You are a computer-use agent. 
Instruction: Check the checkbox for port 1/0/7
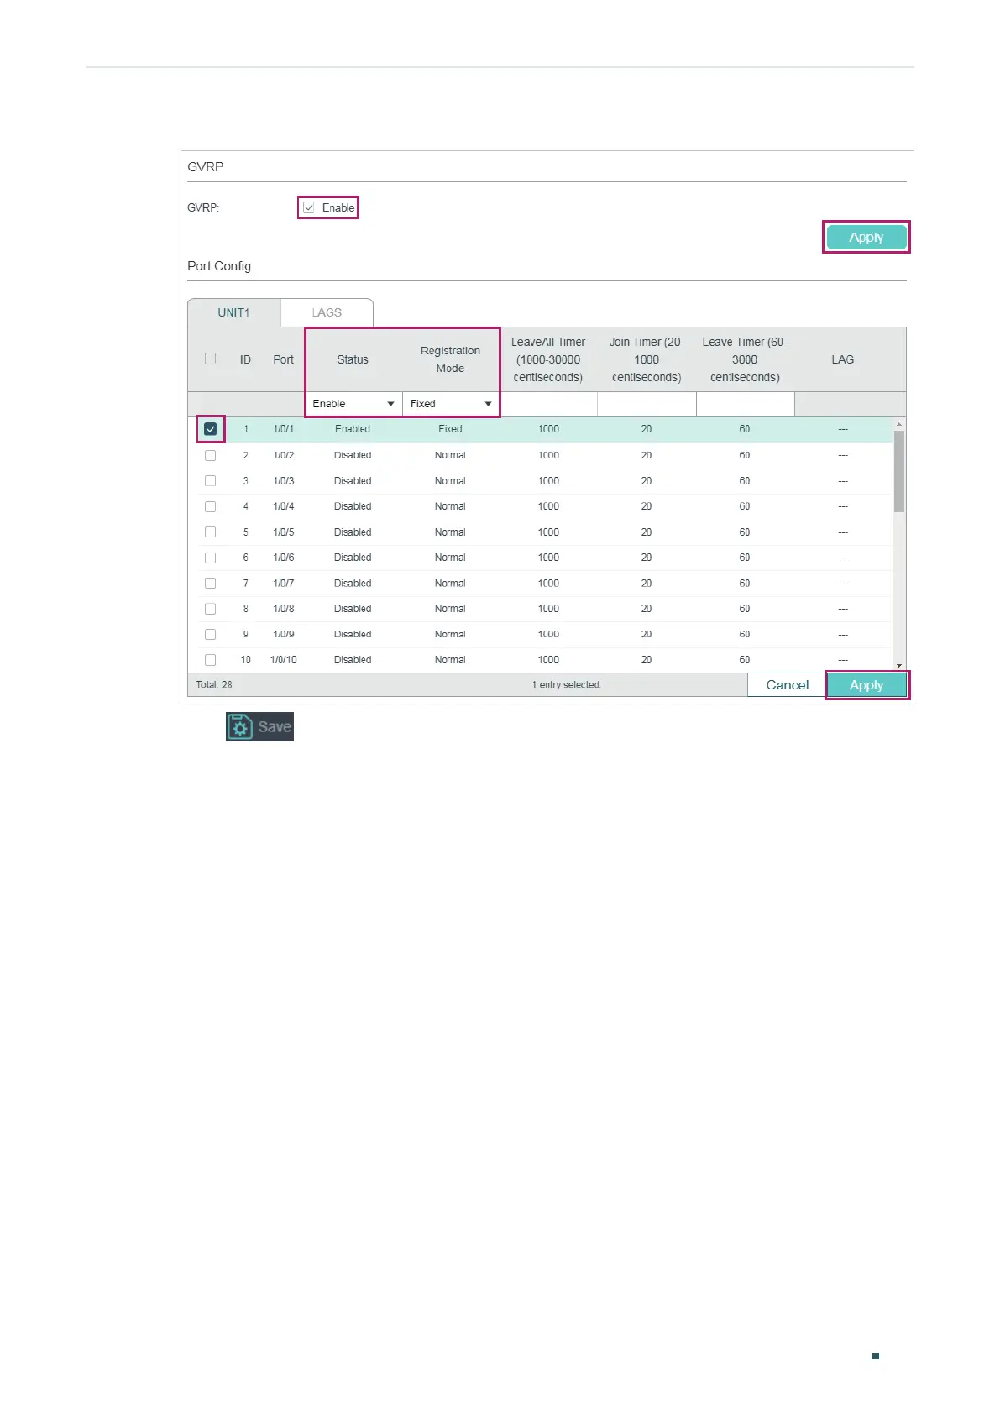(210, 583)
